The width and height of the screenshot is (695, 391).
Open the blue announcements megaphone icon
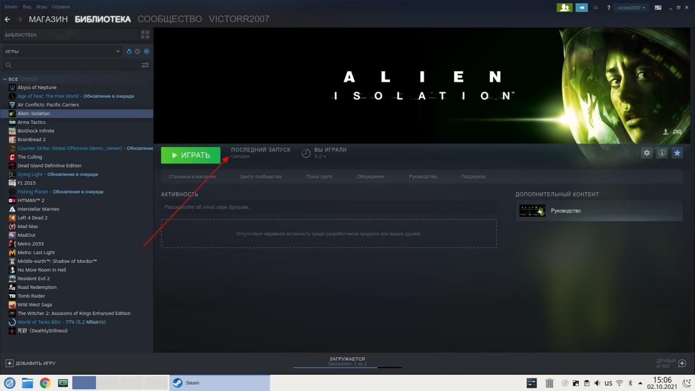[582, 8]
